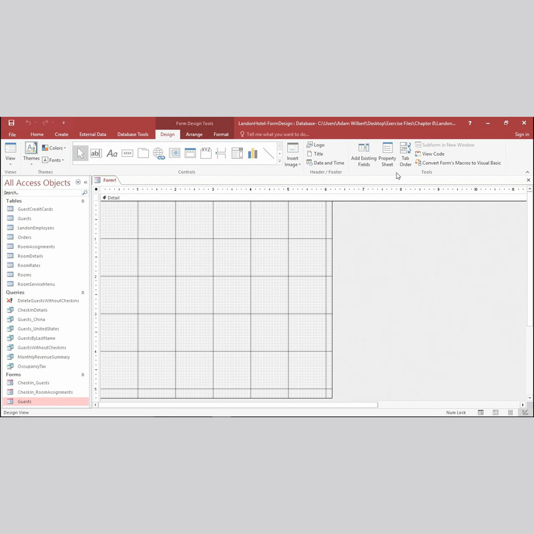Open the Property Sheet
The image size is (534, 534).
387,155
